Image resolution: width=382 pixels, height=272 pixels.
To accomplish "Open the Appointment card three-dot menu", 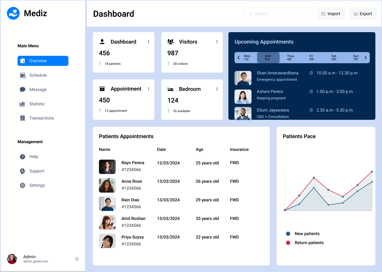I will 149,89.
